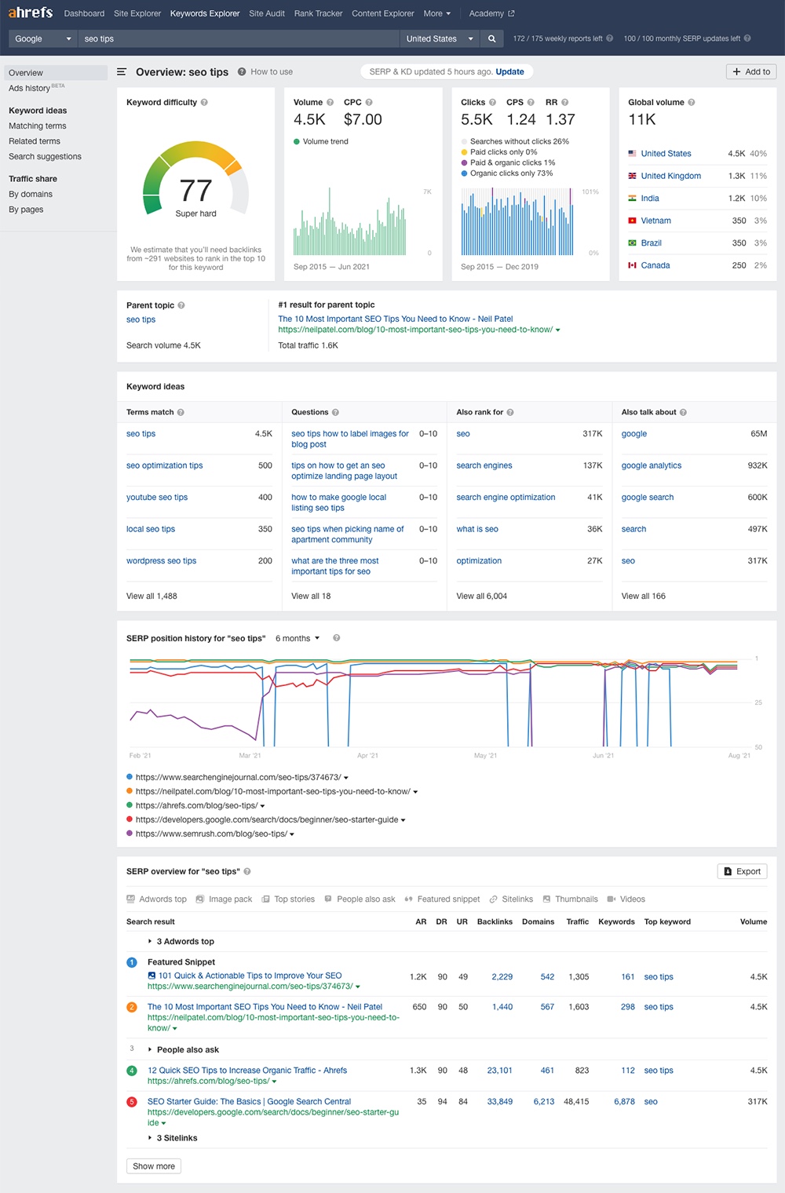Viewport: 785px width, 1193px height.
Task: Open the 6 months range dropdown
Action: tap(298, 638)
